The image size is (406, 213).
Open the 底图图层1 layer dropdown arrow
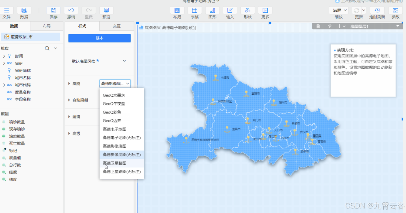point(398,26)
